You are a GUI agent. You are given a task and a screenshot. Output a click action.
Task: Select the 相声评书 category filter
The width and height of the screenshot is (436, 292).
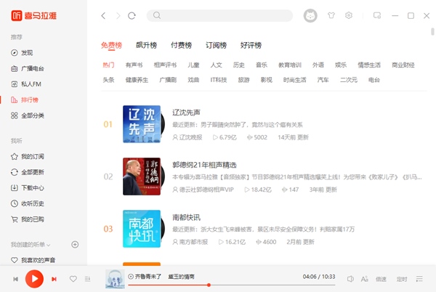166,65
